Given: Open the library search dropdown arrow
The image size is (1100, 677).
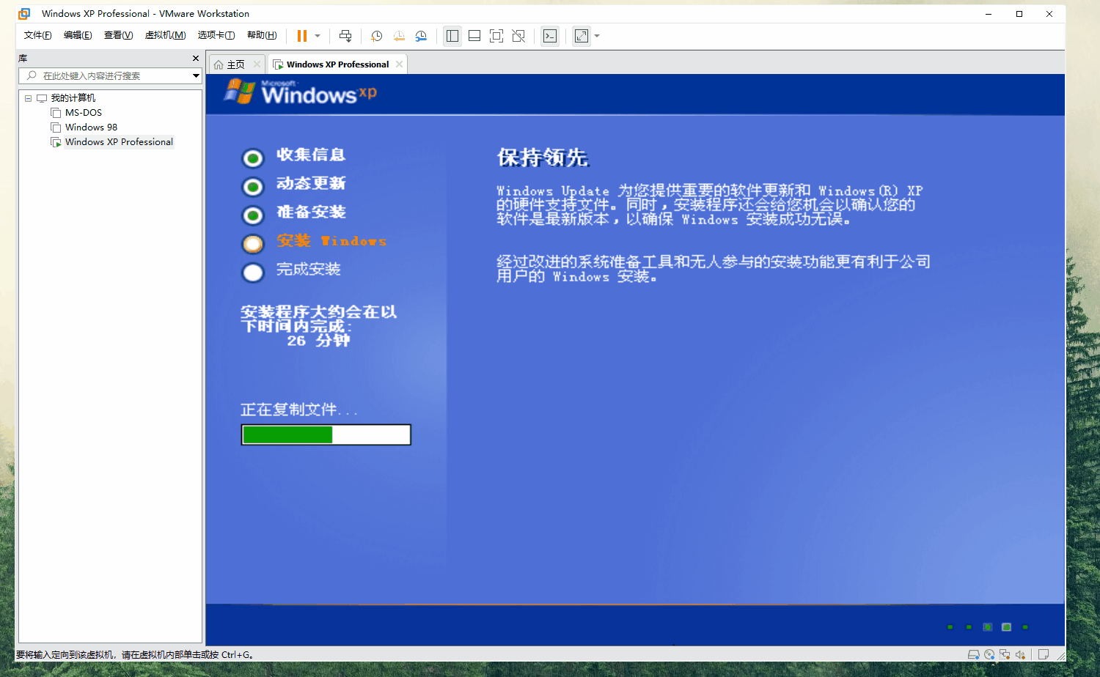Looking at the screenshot, I should pos(196,75).
